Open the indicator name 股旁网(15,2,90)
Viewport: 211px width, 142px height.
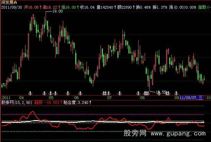click(x=17, y=103)
